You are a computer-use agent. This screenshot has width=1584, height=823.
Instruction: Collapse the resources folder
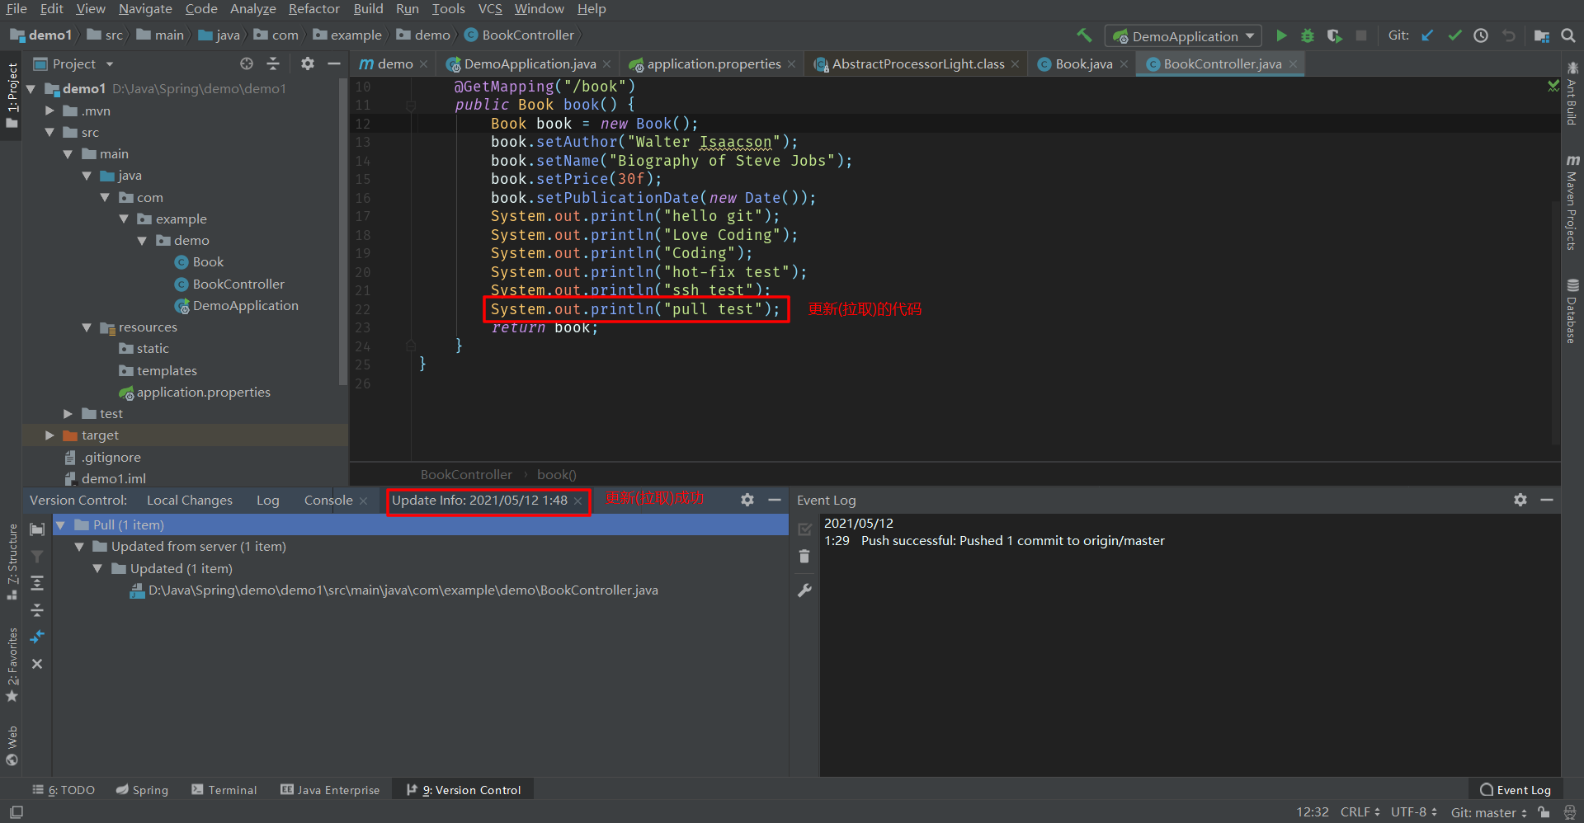tap(87, 327)
